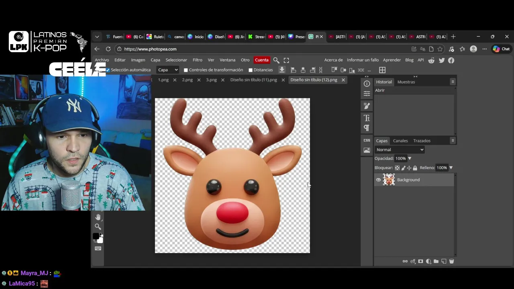Image resolution: width=514 pixels, height=289 pixels.
Task: Click the link layers icon
Action: 405,261
